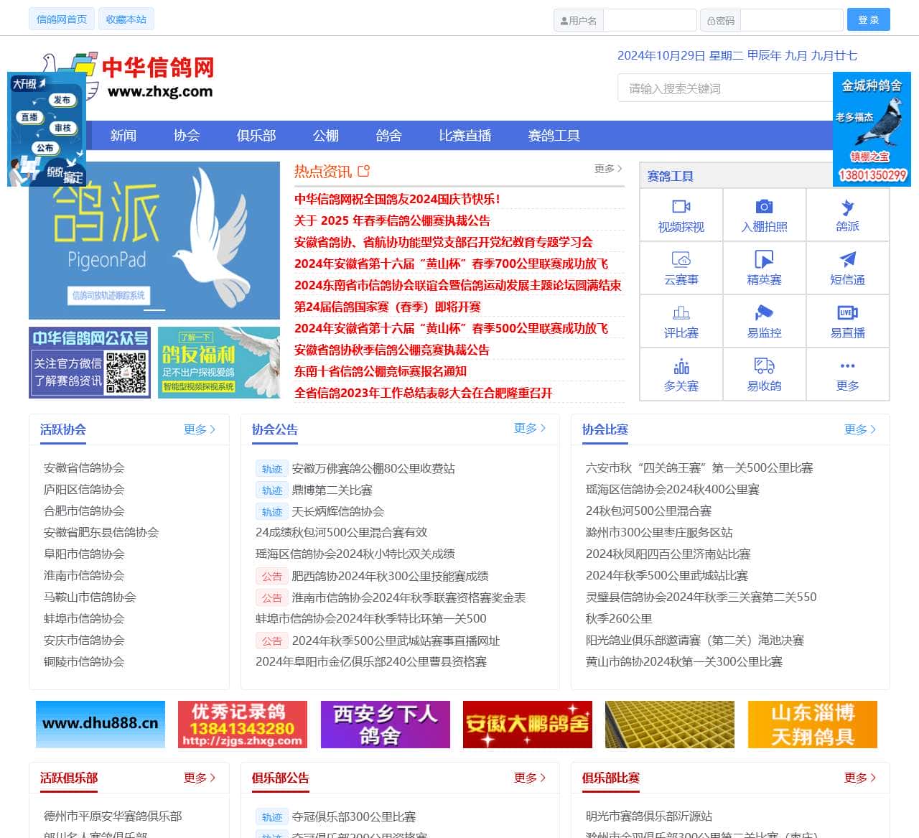The width and height of the screenshot is (919, 838).
Task: Click the 鸽友福利 promo banner
Action: pyautogui.click(x=219, y=362)
